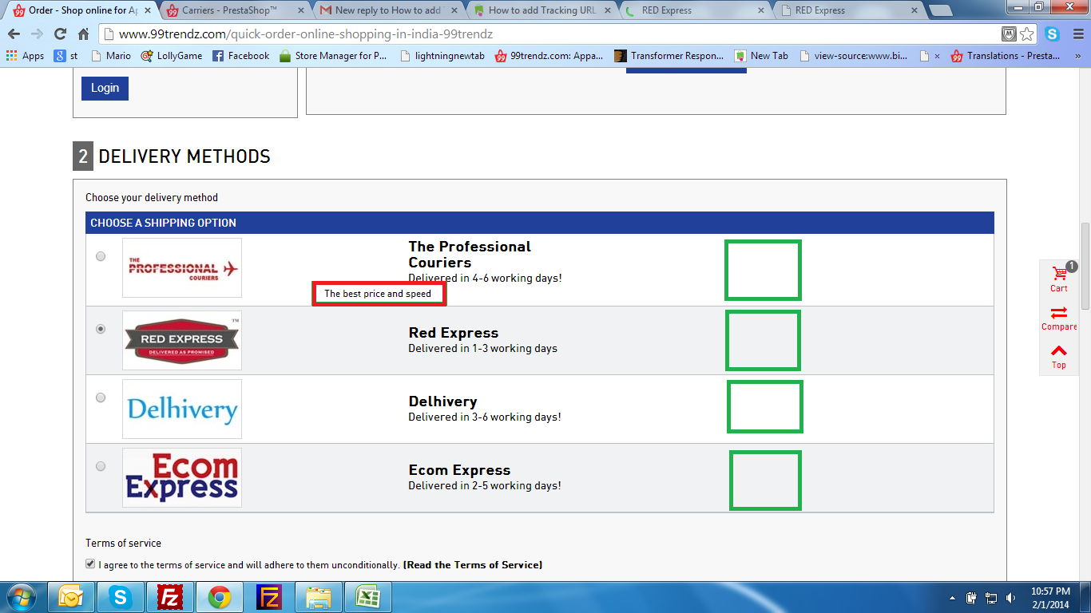Click the "Delivered in 2-5 working days!" text
This screenshot has width=1091, height=613.
485,486
